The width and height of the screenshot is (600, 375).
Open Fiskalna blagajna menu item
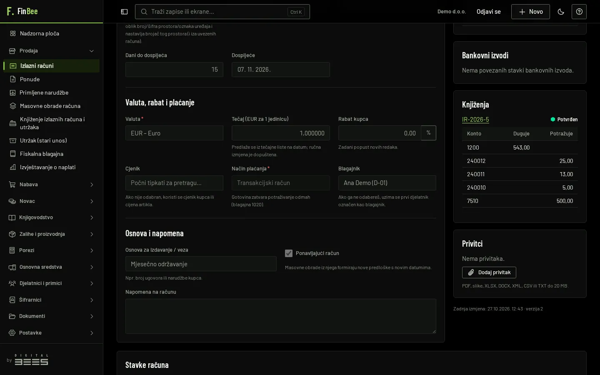52,154
